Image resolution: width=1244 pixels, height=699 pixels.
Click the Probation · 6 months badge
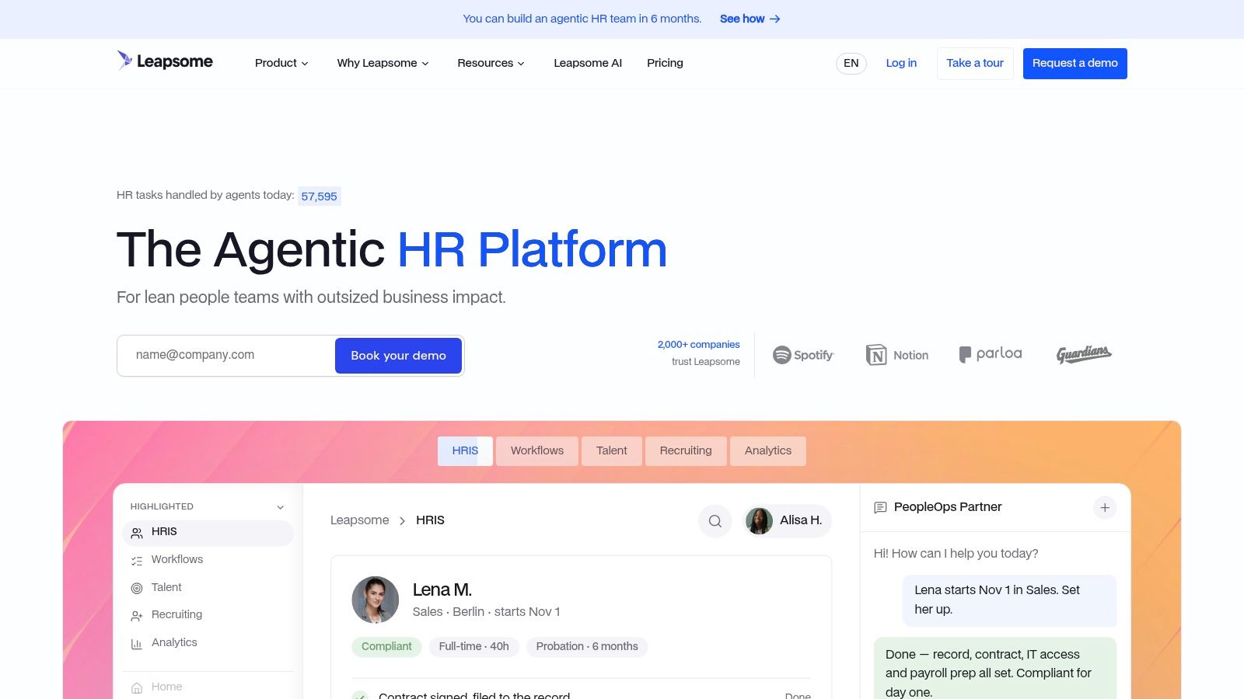587,647
